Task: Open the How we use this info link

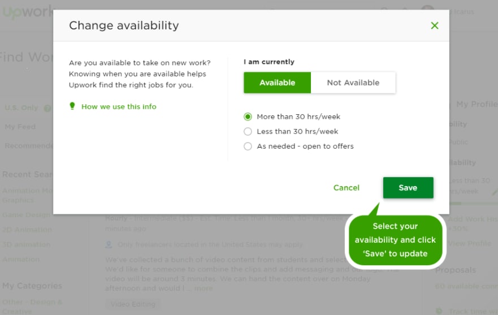Action: 119,106
